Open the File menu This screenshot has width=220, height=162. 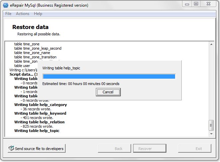(8, 14)
